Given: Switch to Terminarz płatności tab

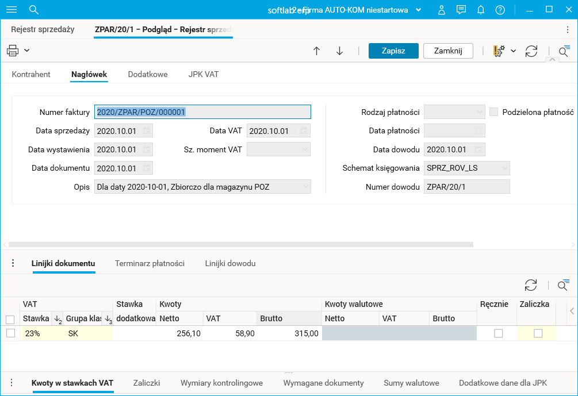Looking at the screenshot, I should pyautogui.click(x=150, y=263).
